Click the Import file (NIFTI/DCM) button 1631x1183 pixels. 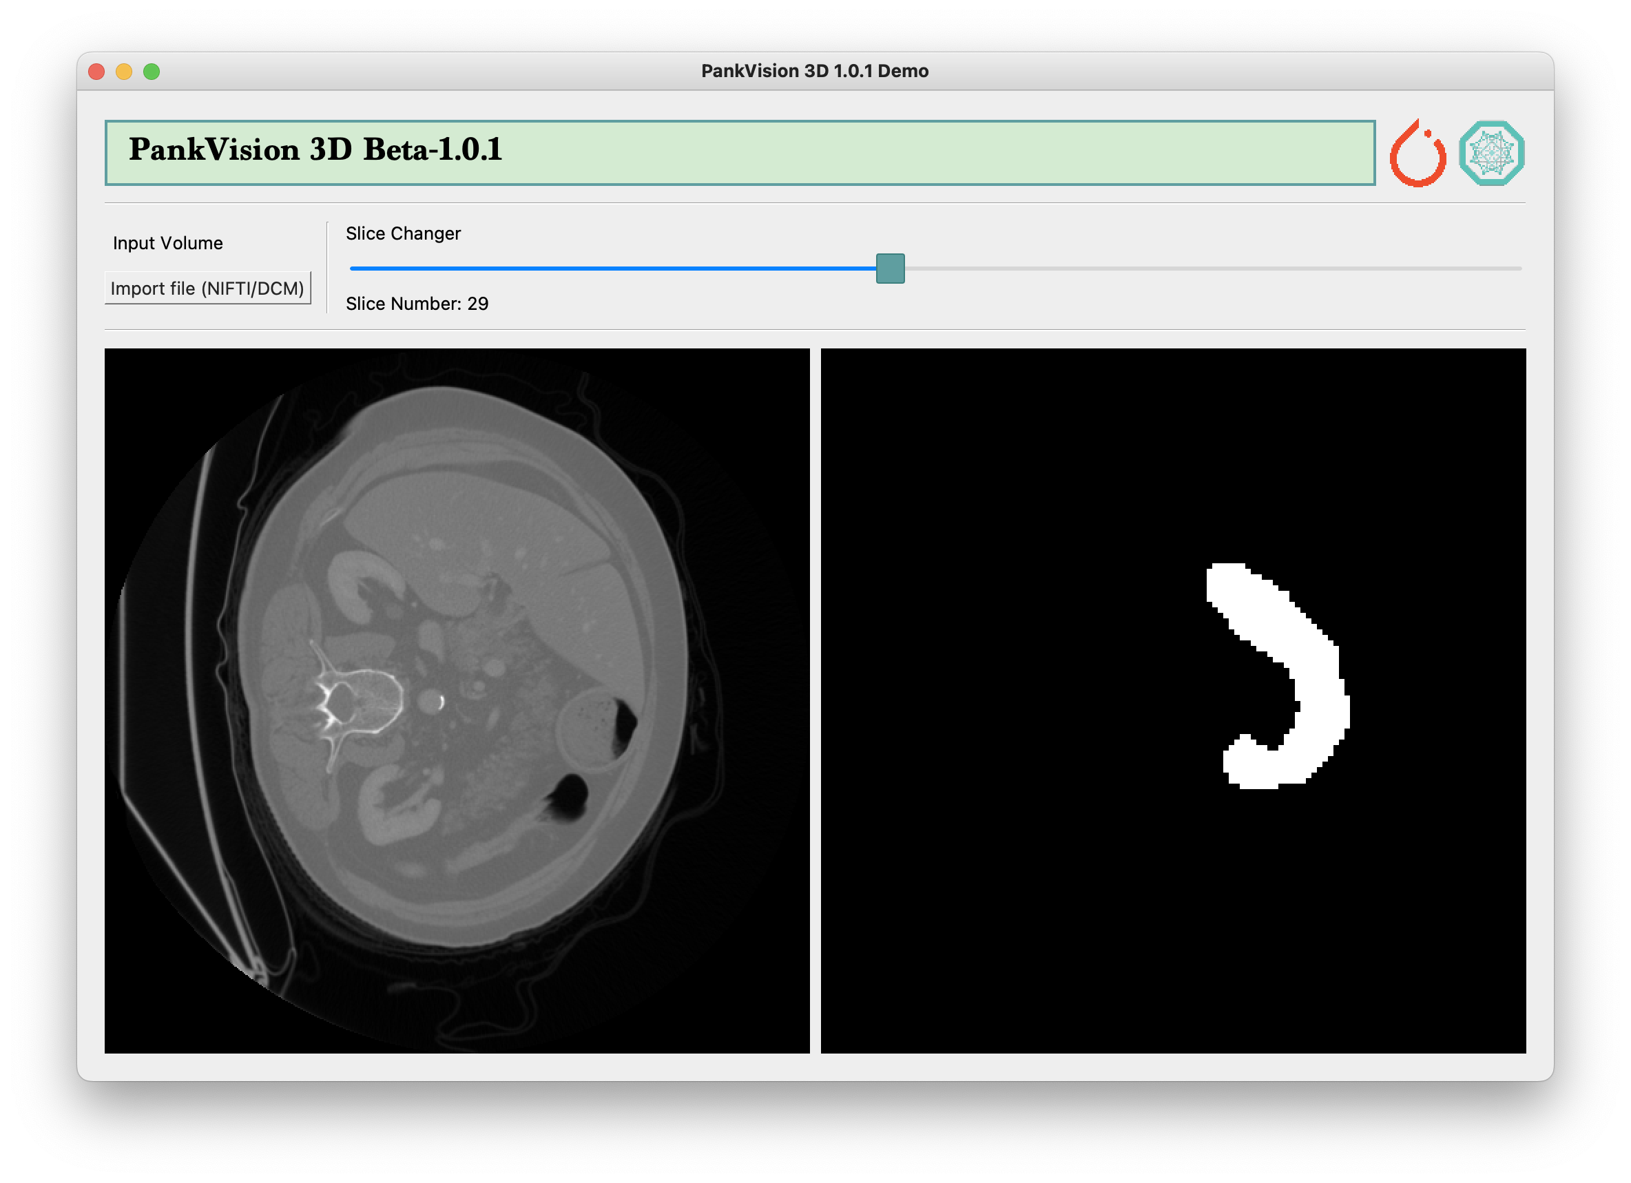pyautogui.click(x=207, y=289)
